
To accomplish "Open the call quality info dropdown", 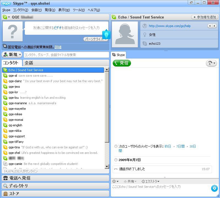I will point(211,63).
